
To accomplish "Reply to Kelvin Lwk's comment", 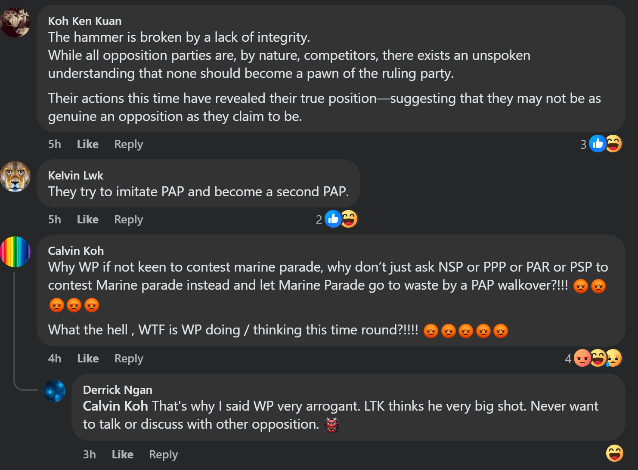I will click(128, 220).
